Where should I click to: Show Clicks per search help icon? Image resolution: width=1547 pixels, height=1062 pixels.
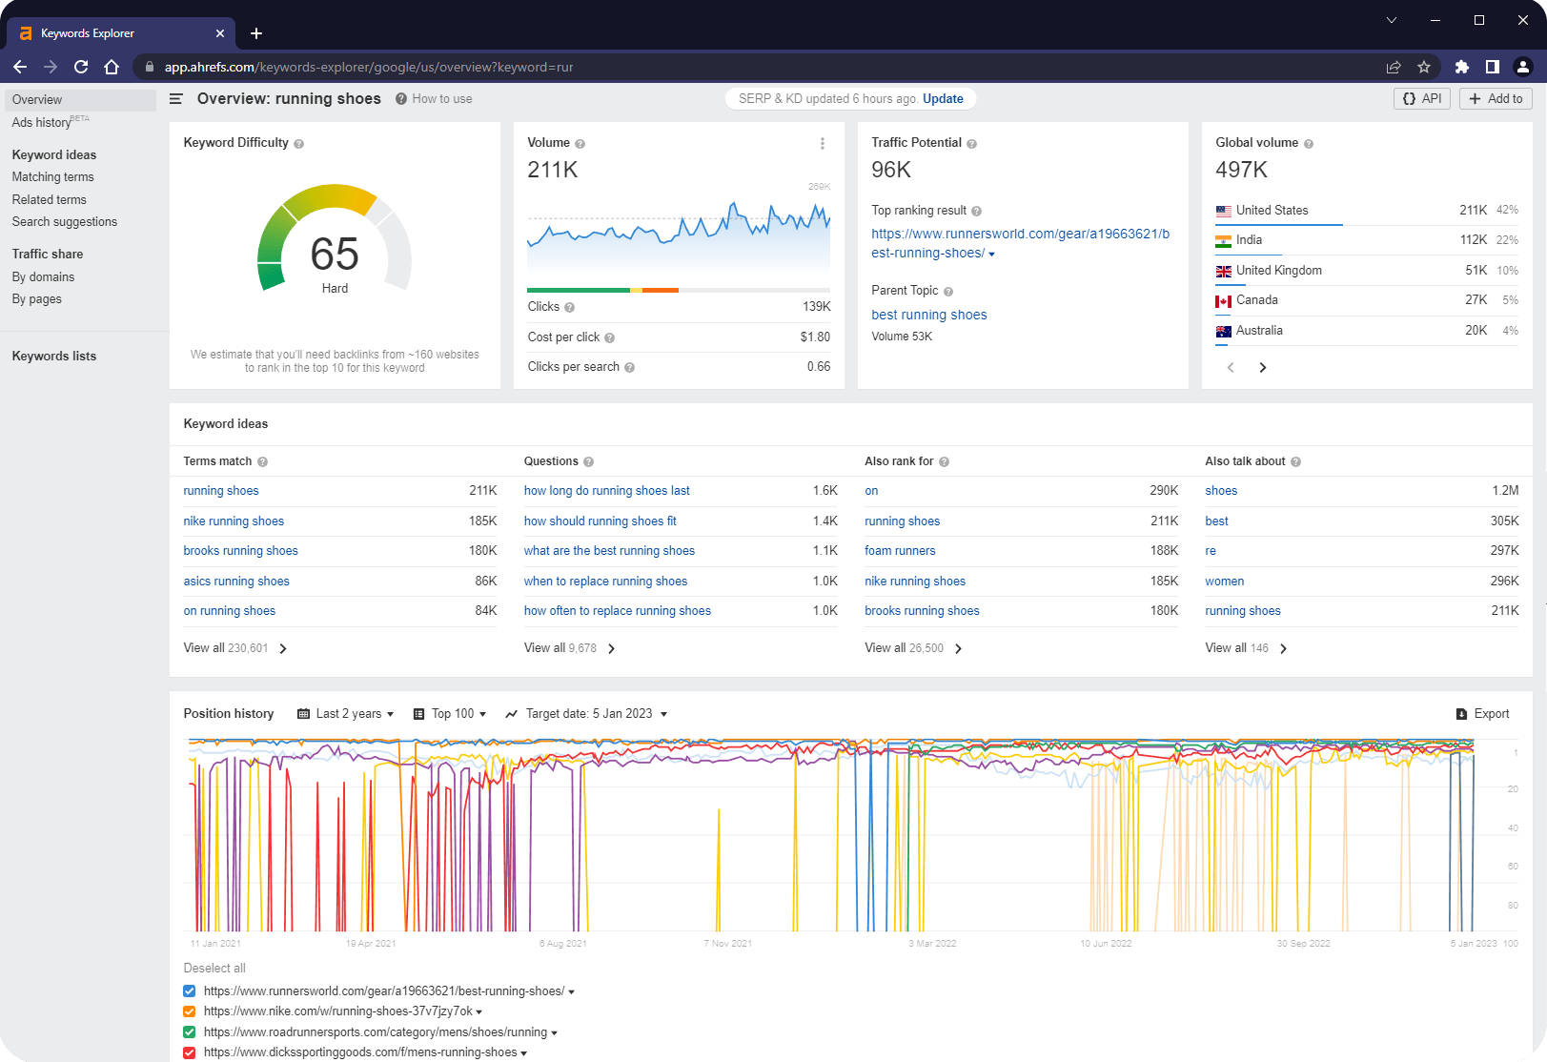tap(630, 368)
